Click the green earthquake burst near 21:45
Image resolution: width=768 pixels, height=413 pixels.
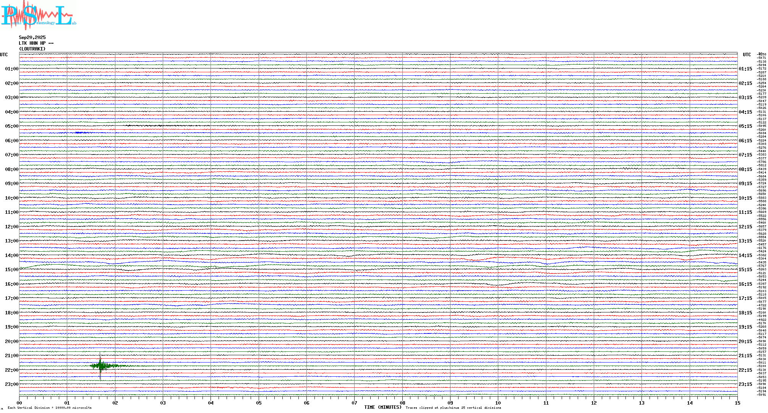click(x=101, y=366)
